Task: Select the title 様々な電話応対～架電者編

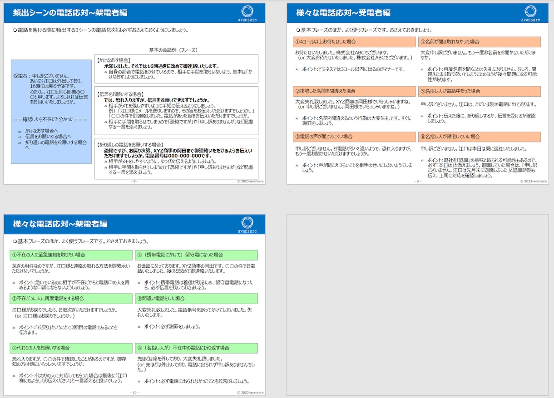Action: coord(60,224)
